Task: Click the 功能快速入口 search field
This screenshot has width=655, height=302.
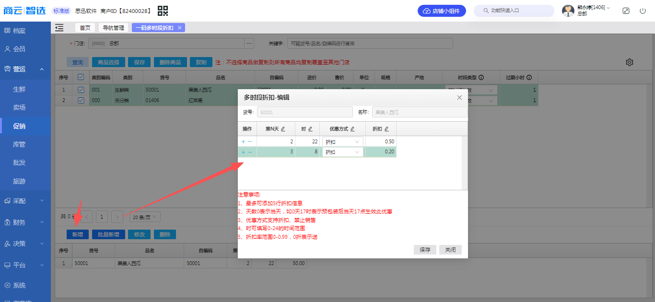Action: click(514, 11)
